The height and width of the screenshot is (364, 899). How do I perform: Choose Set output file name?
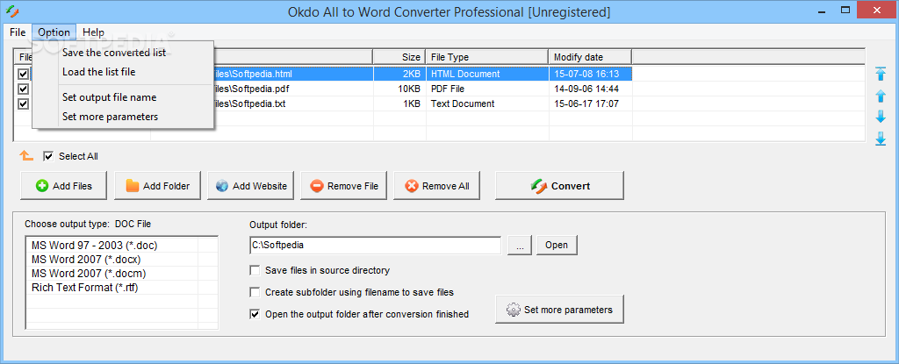tap(109, 97)
